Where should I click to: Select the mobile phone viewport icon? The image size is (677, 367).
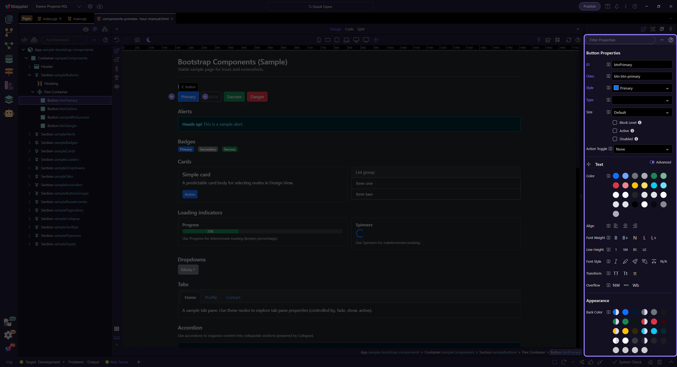(x=319, y=40)
